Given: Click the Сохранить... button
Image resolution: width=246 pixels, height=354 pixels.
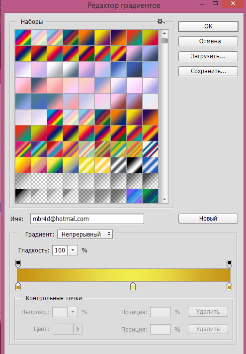Looking at the screenshot, I should pos(208,71).
